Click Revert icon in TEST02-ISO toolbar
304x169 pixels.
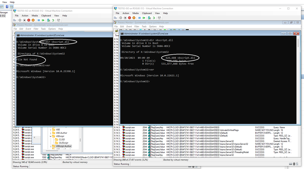[154, 18]
